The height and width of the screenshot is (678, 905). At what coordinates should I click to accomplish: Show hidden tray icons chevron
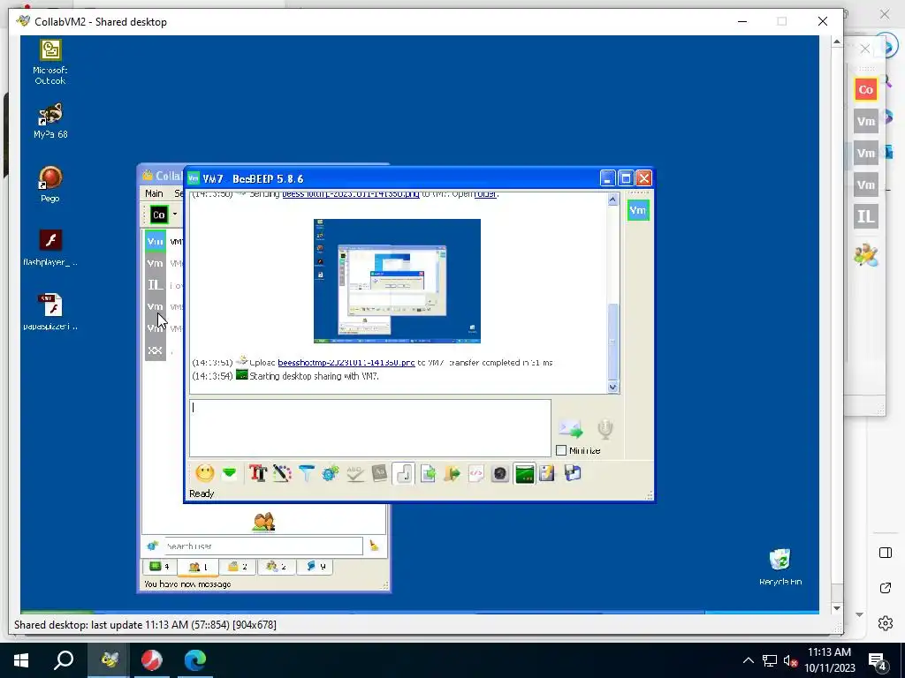[x=748, y=660]
